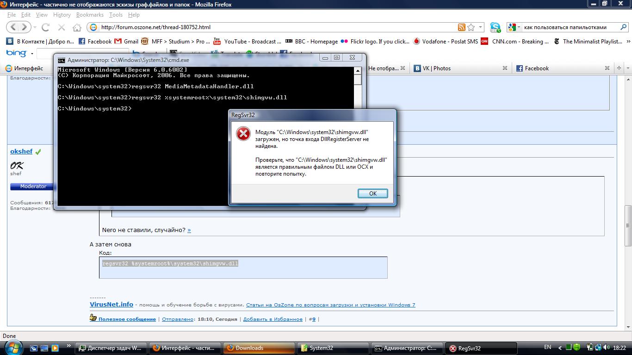The width and height of the screenshot is (632, 355).
Task: Click the Firefox back arrow button
Action: pos(14,27)
